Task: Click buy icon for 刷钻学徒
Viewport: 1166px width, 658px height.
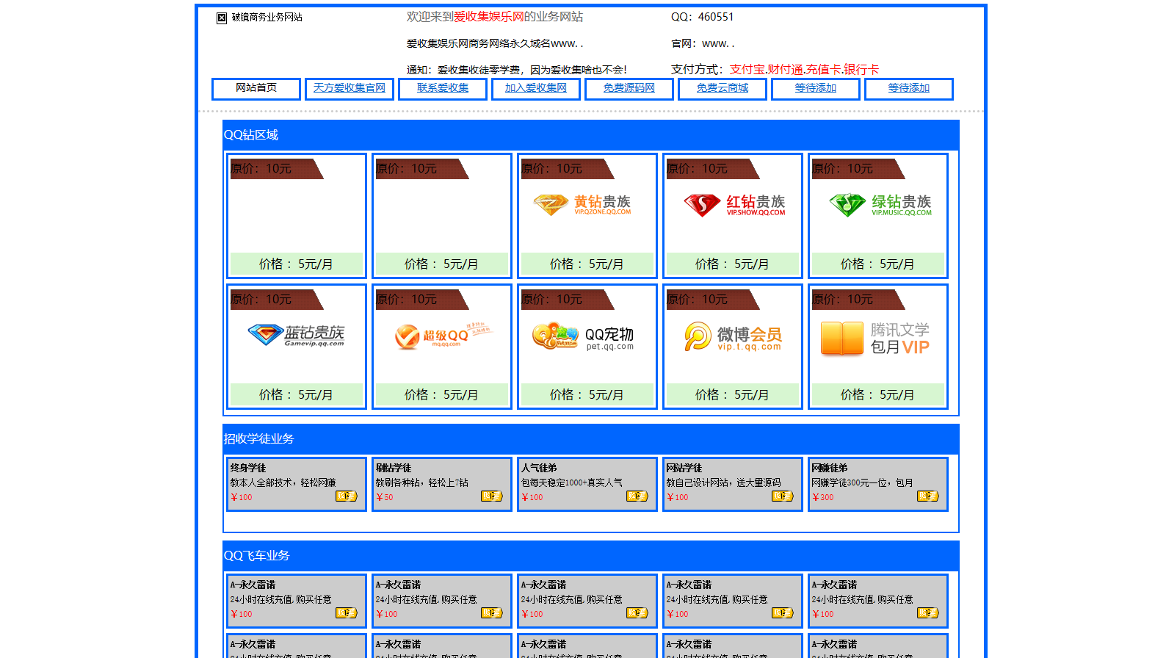Action: [x=491, y=496]
